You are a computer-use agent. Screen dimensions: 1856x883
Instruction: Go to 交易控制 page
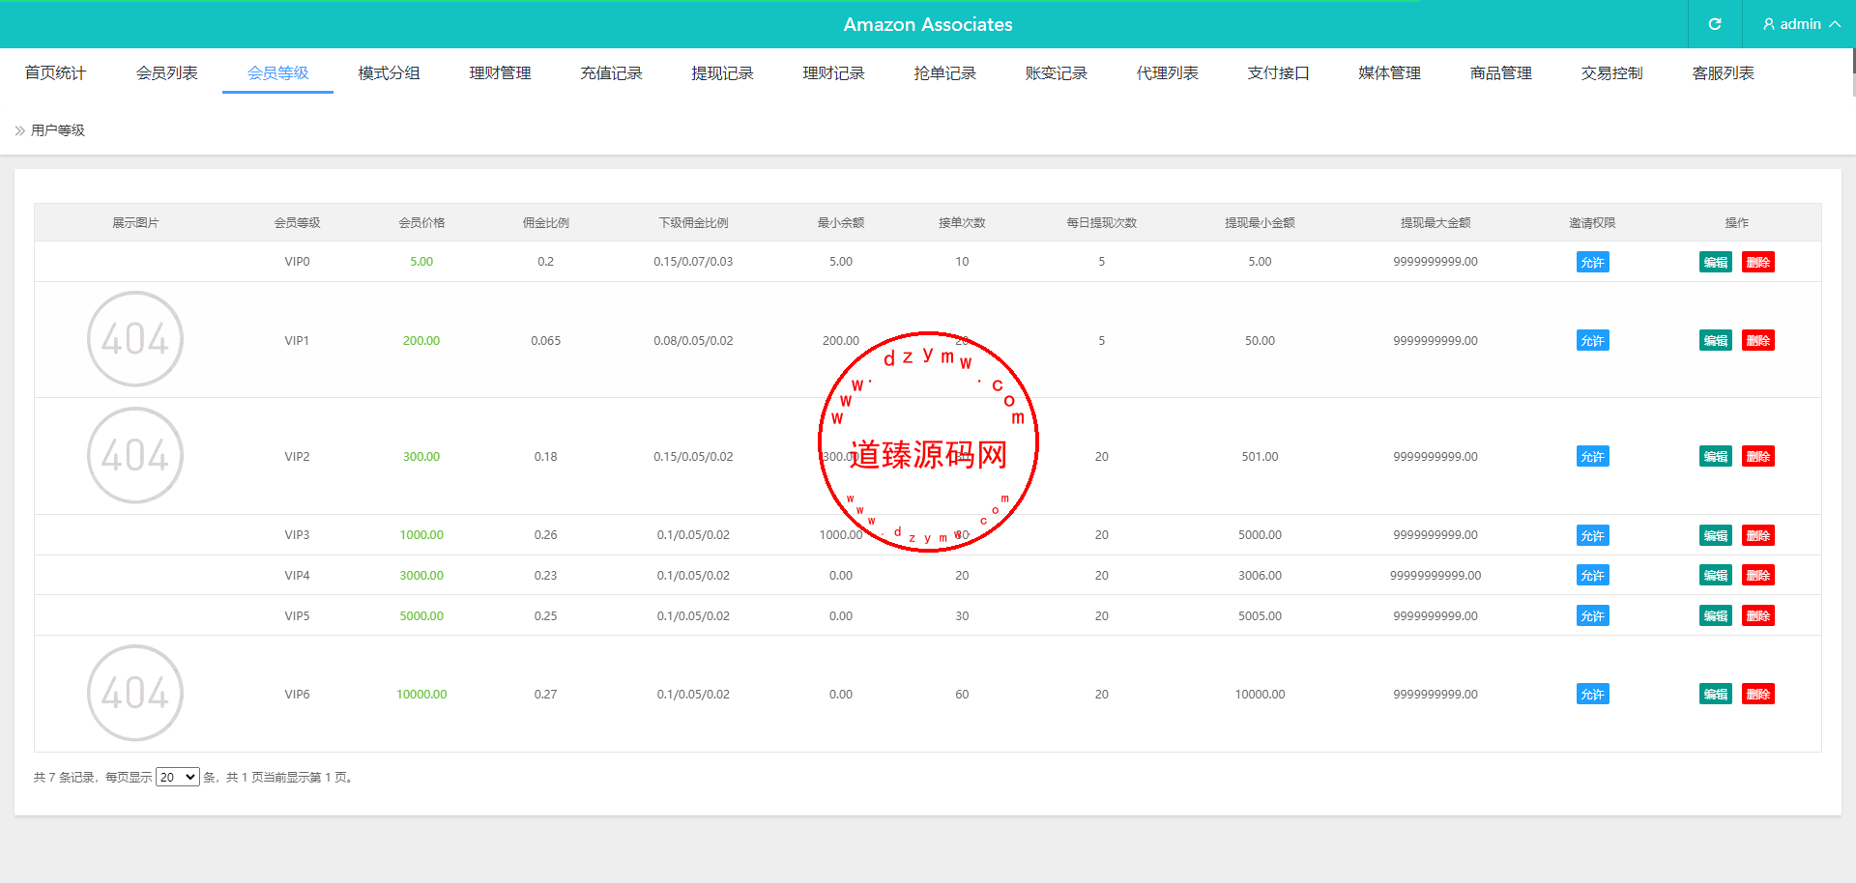coord(1611,72)
